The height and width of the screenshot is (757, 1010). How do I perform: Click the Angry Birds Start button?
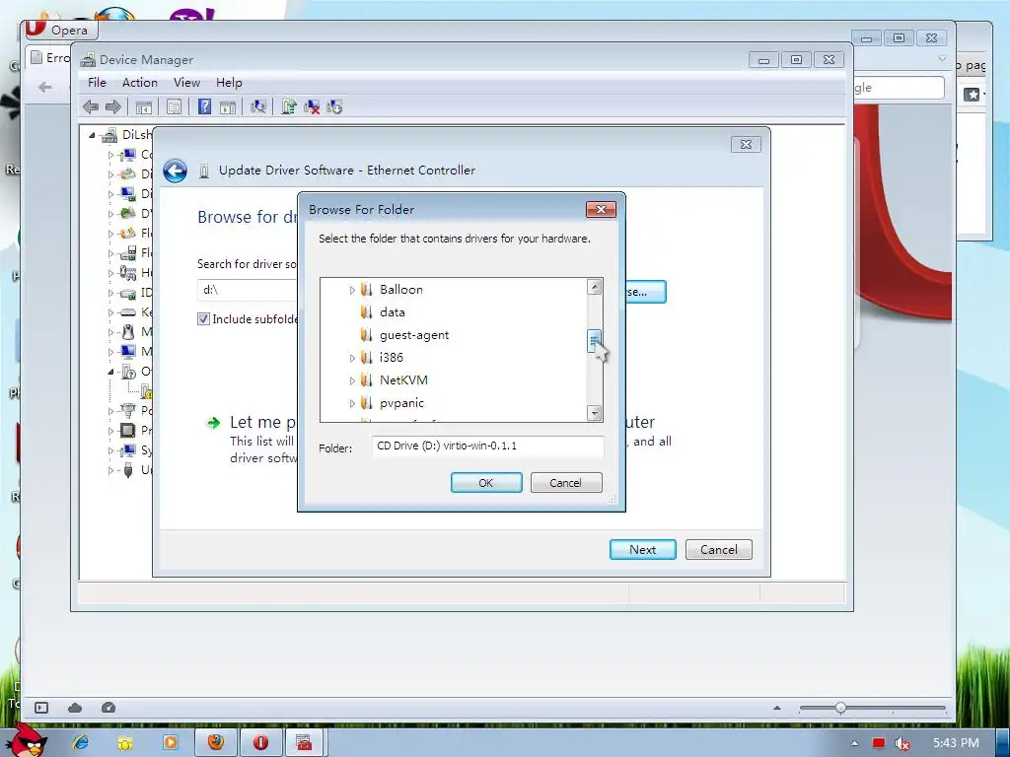29,739
